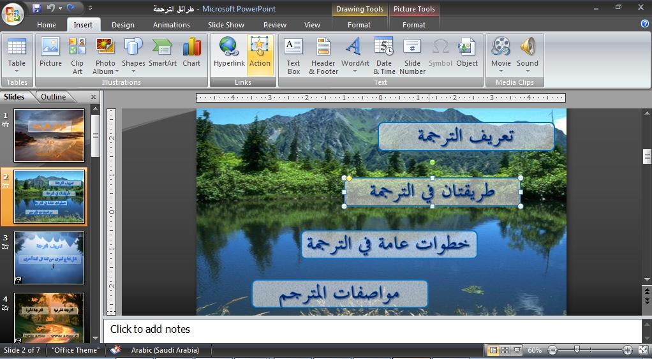Click the 60% zoom level

[535, 350]
